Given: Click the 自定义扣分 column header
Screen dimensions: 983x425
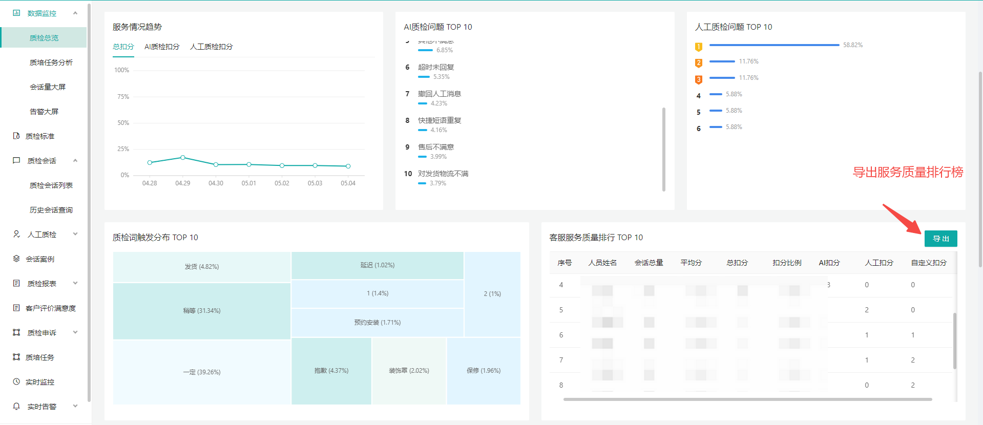Looking at the screenshot, I should (x=929, y=263).
